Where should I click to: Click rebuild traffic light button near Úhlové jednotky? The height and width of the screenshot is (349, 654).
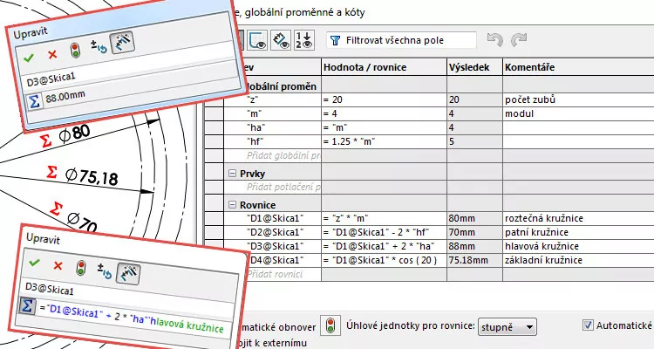330,325
